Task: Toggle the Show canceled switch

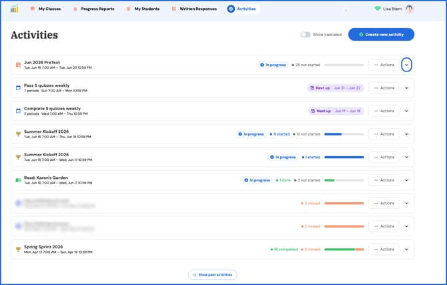Action: coord(306,35)
